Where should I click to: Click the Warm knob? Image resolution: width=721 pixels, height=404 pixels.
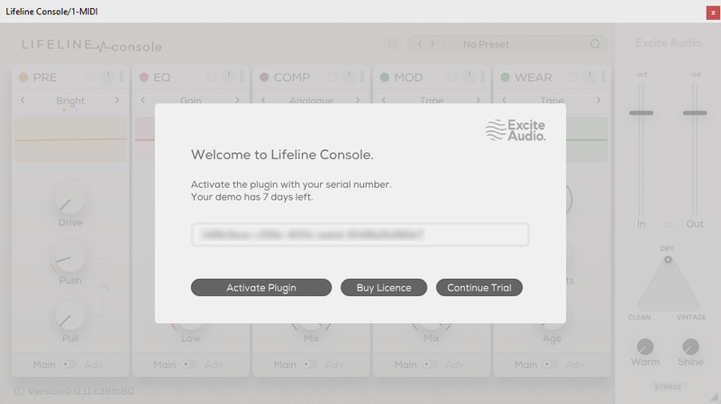point(645,346)
